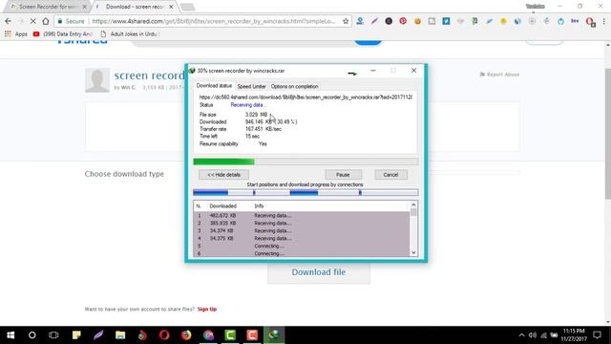
Task: Select connection row 1 with 482.672 KB
Action: tap(302, 215)
